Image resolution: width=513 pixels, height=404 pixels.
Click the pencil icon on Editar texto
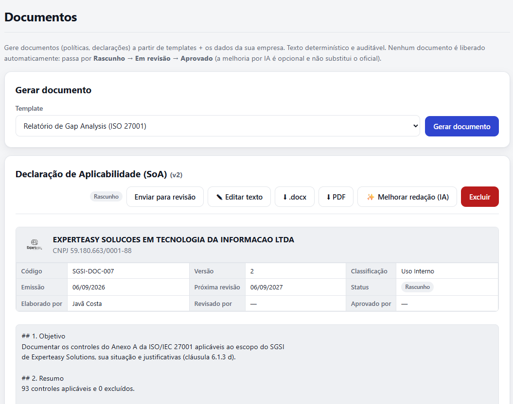219,197
